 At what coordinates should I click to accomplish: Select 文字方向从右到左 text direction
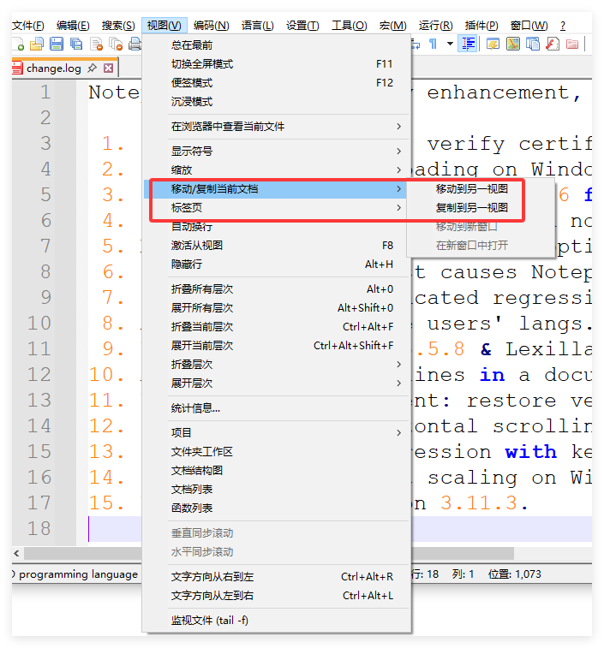(277, 576)
